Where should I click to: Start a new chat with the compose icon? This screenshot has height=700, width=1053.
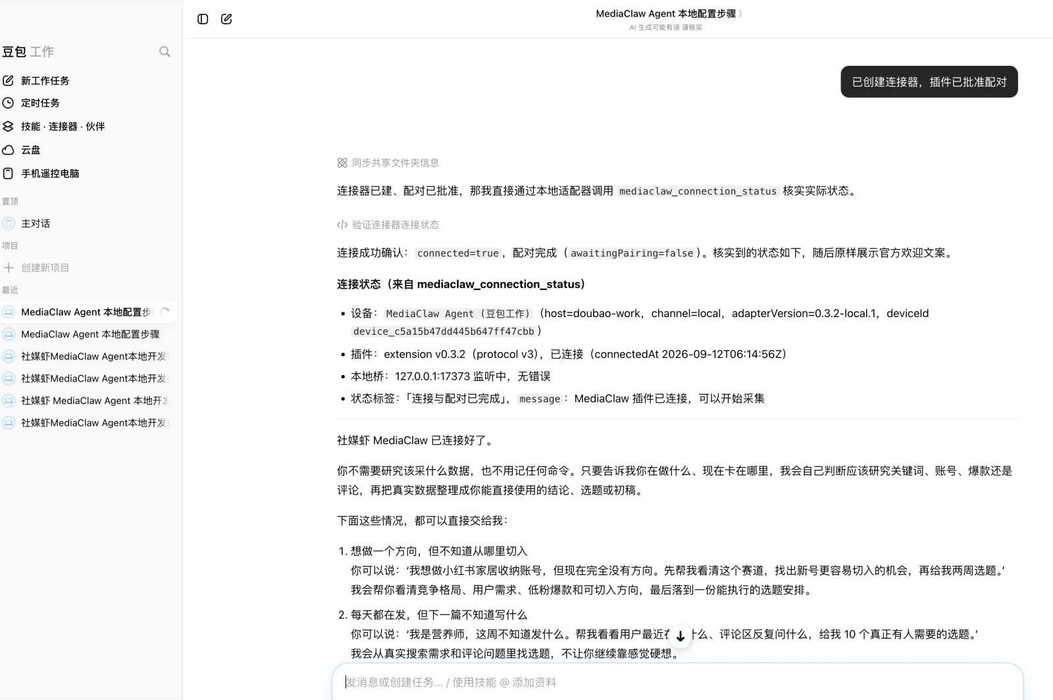point(226,19)
